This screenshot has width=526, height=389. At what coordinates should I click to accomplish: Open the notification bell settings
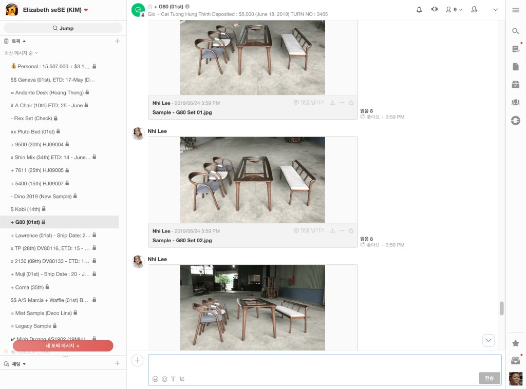(419, 9)
